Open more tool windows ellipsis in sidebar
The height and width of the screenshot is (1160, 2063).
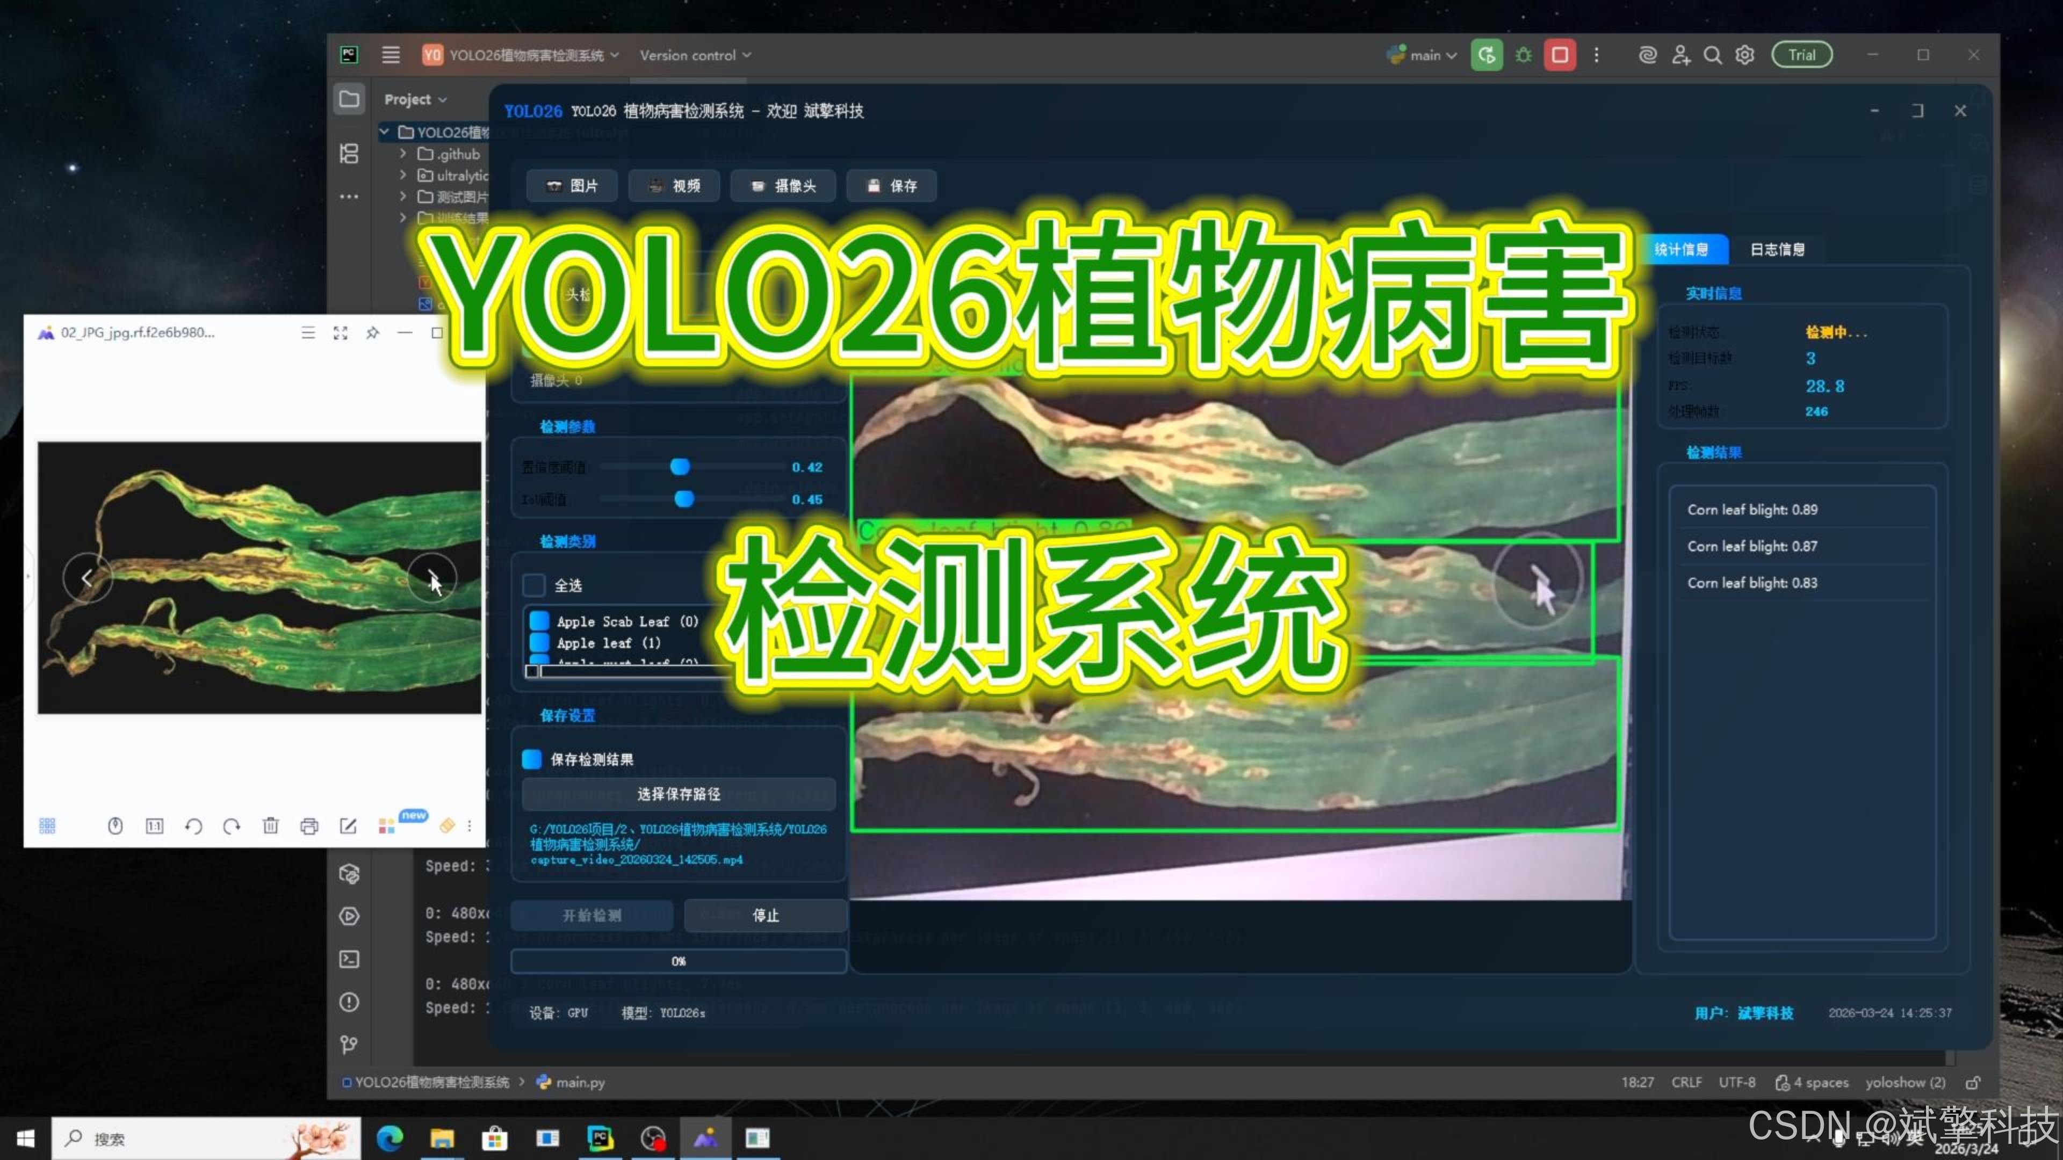coord(349,196)
